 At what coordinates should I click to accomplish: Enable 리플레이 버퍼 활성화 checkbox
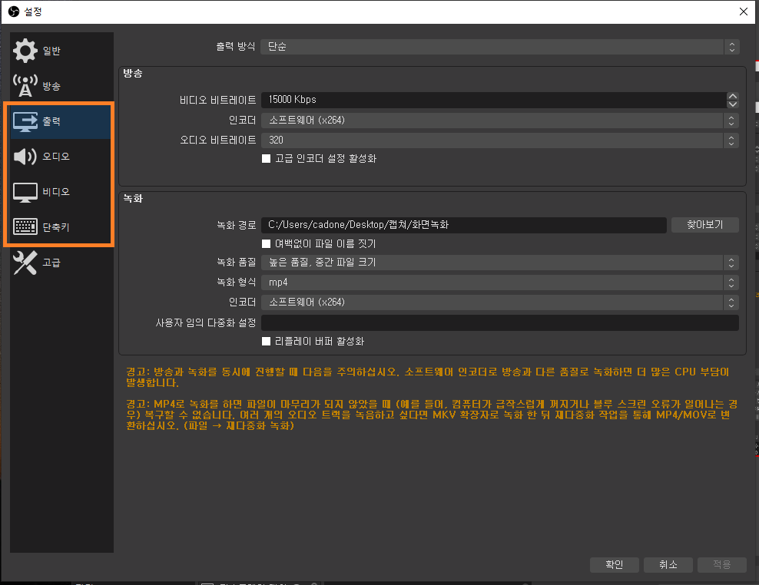point(267,342)
